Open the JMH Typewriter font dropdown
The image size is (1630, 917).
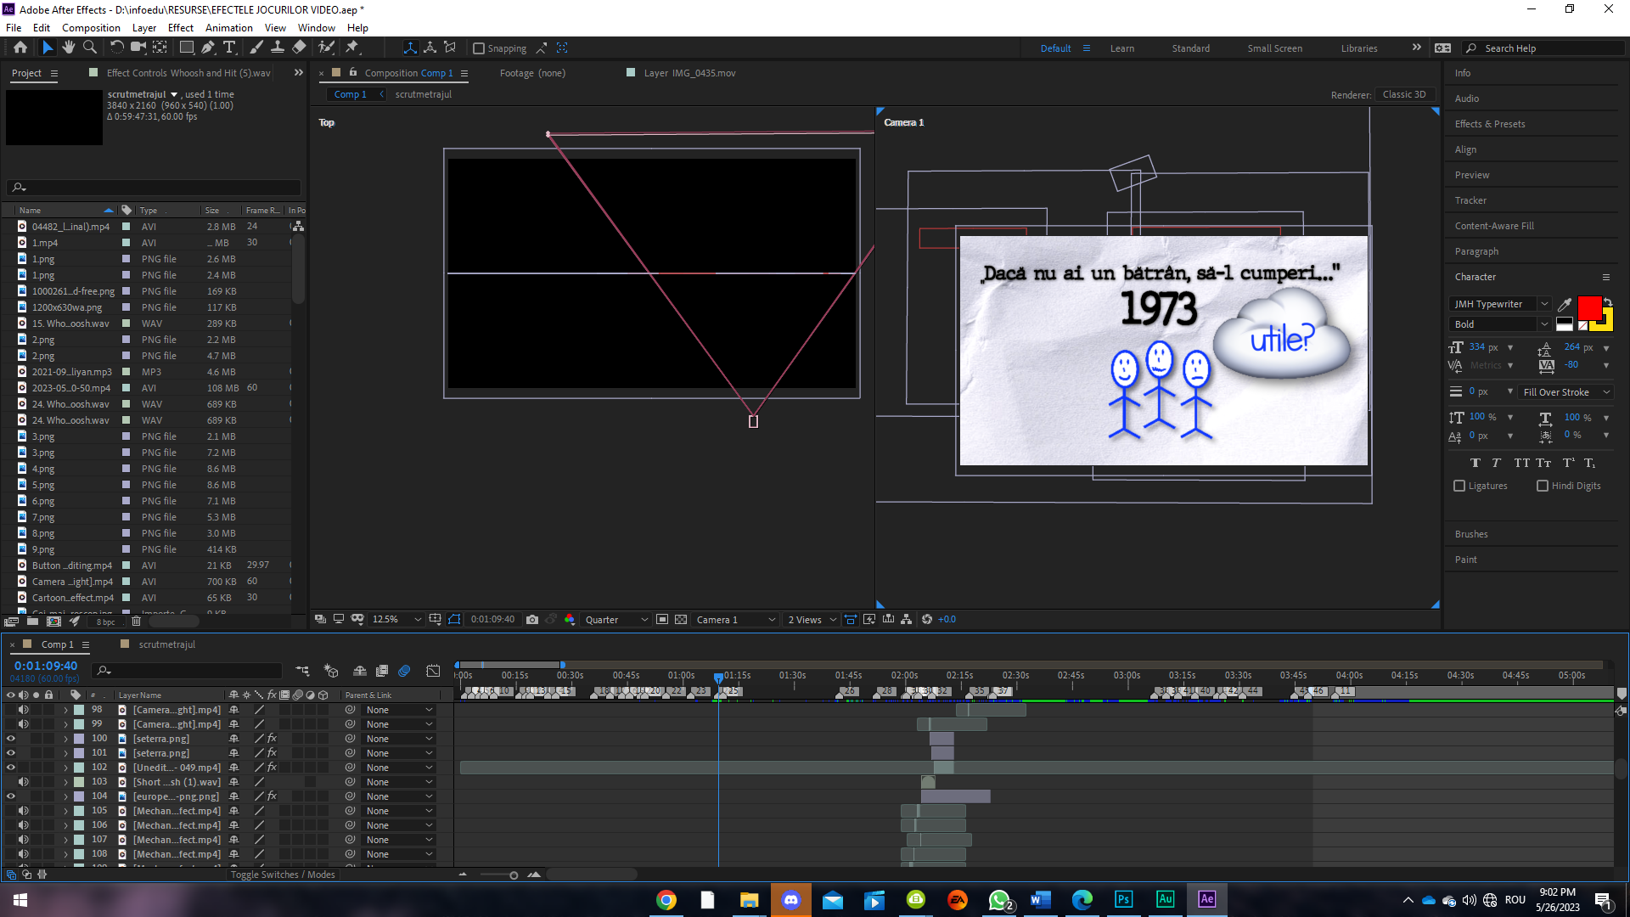(1500, 304)
